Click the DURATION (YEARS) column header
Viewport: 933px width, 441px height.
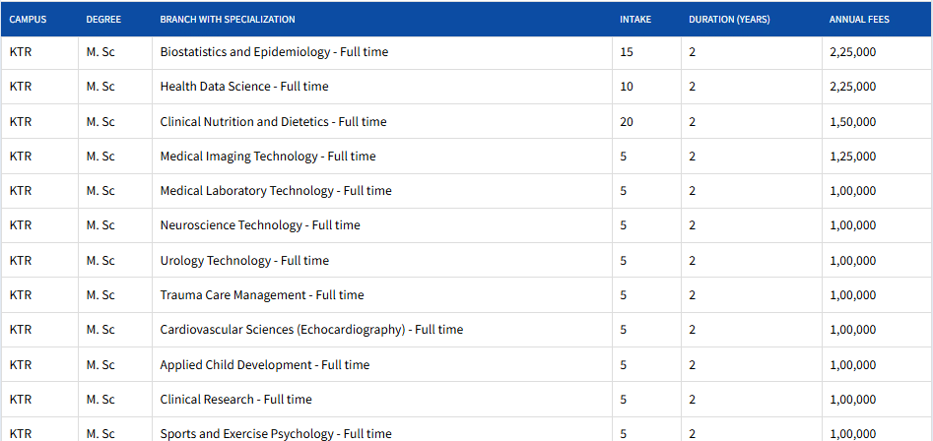(729, 20)
